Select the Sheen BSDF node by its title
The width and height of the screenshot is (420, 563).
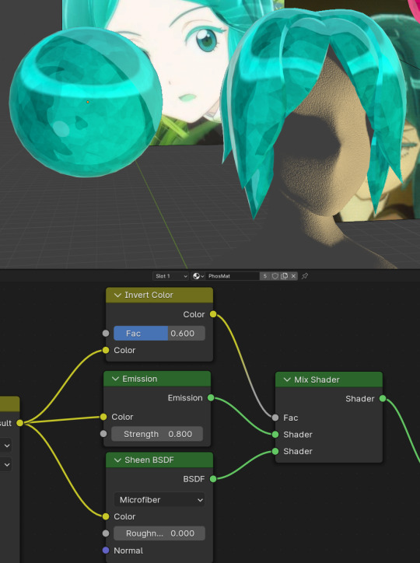(x=149, y=460)
